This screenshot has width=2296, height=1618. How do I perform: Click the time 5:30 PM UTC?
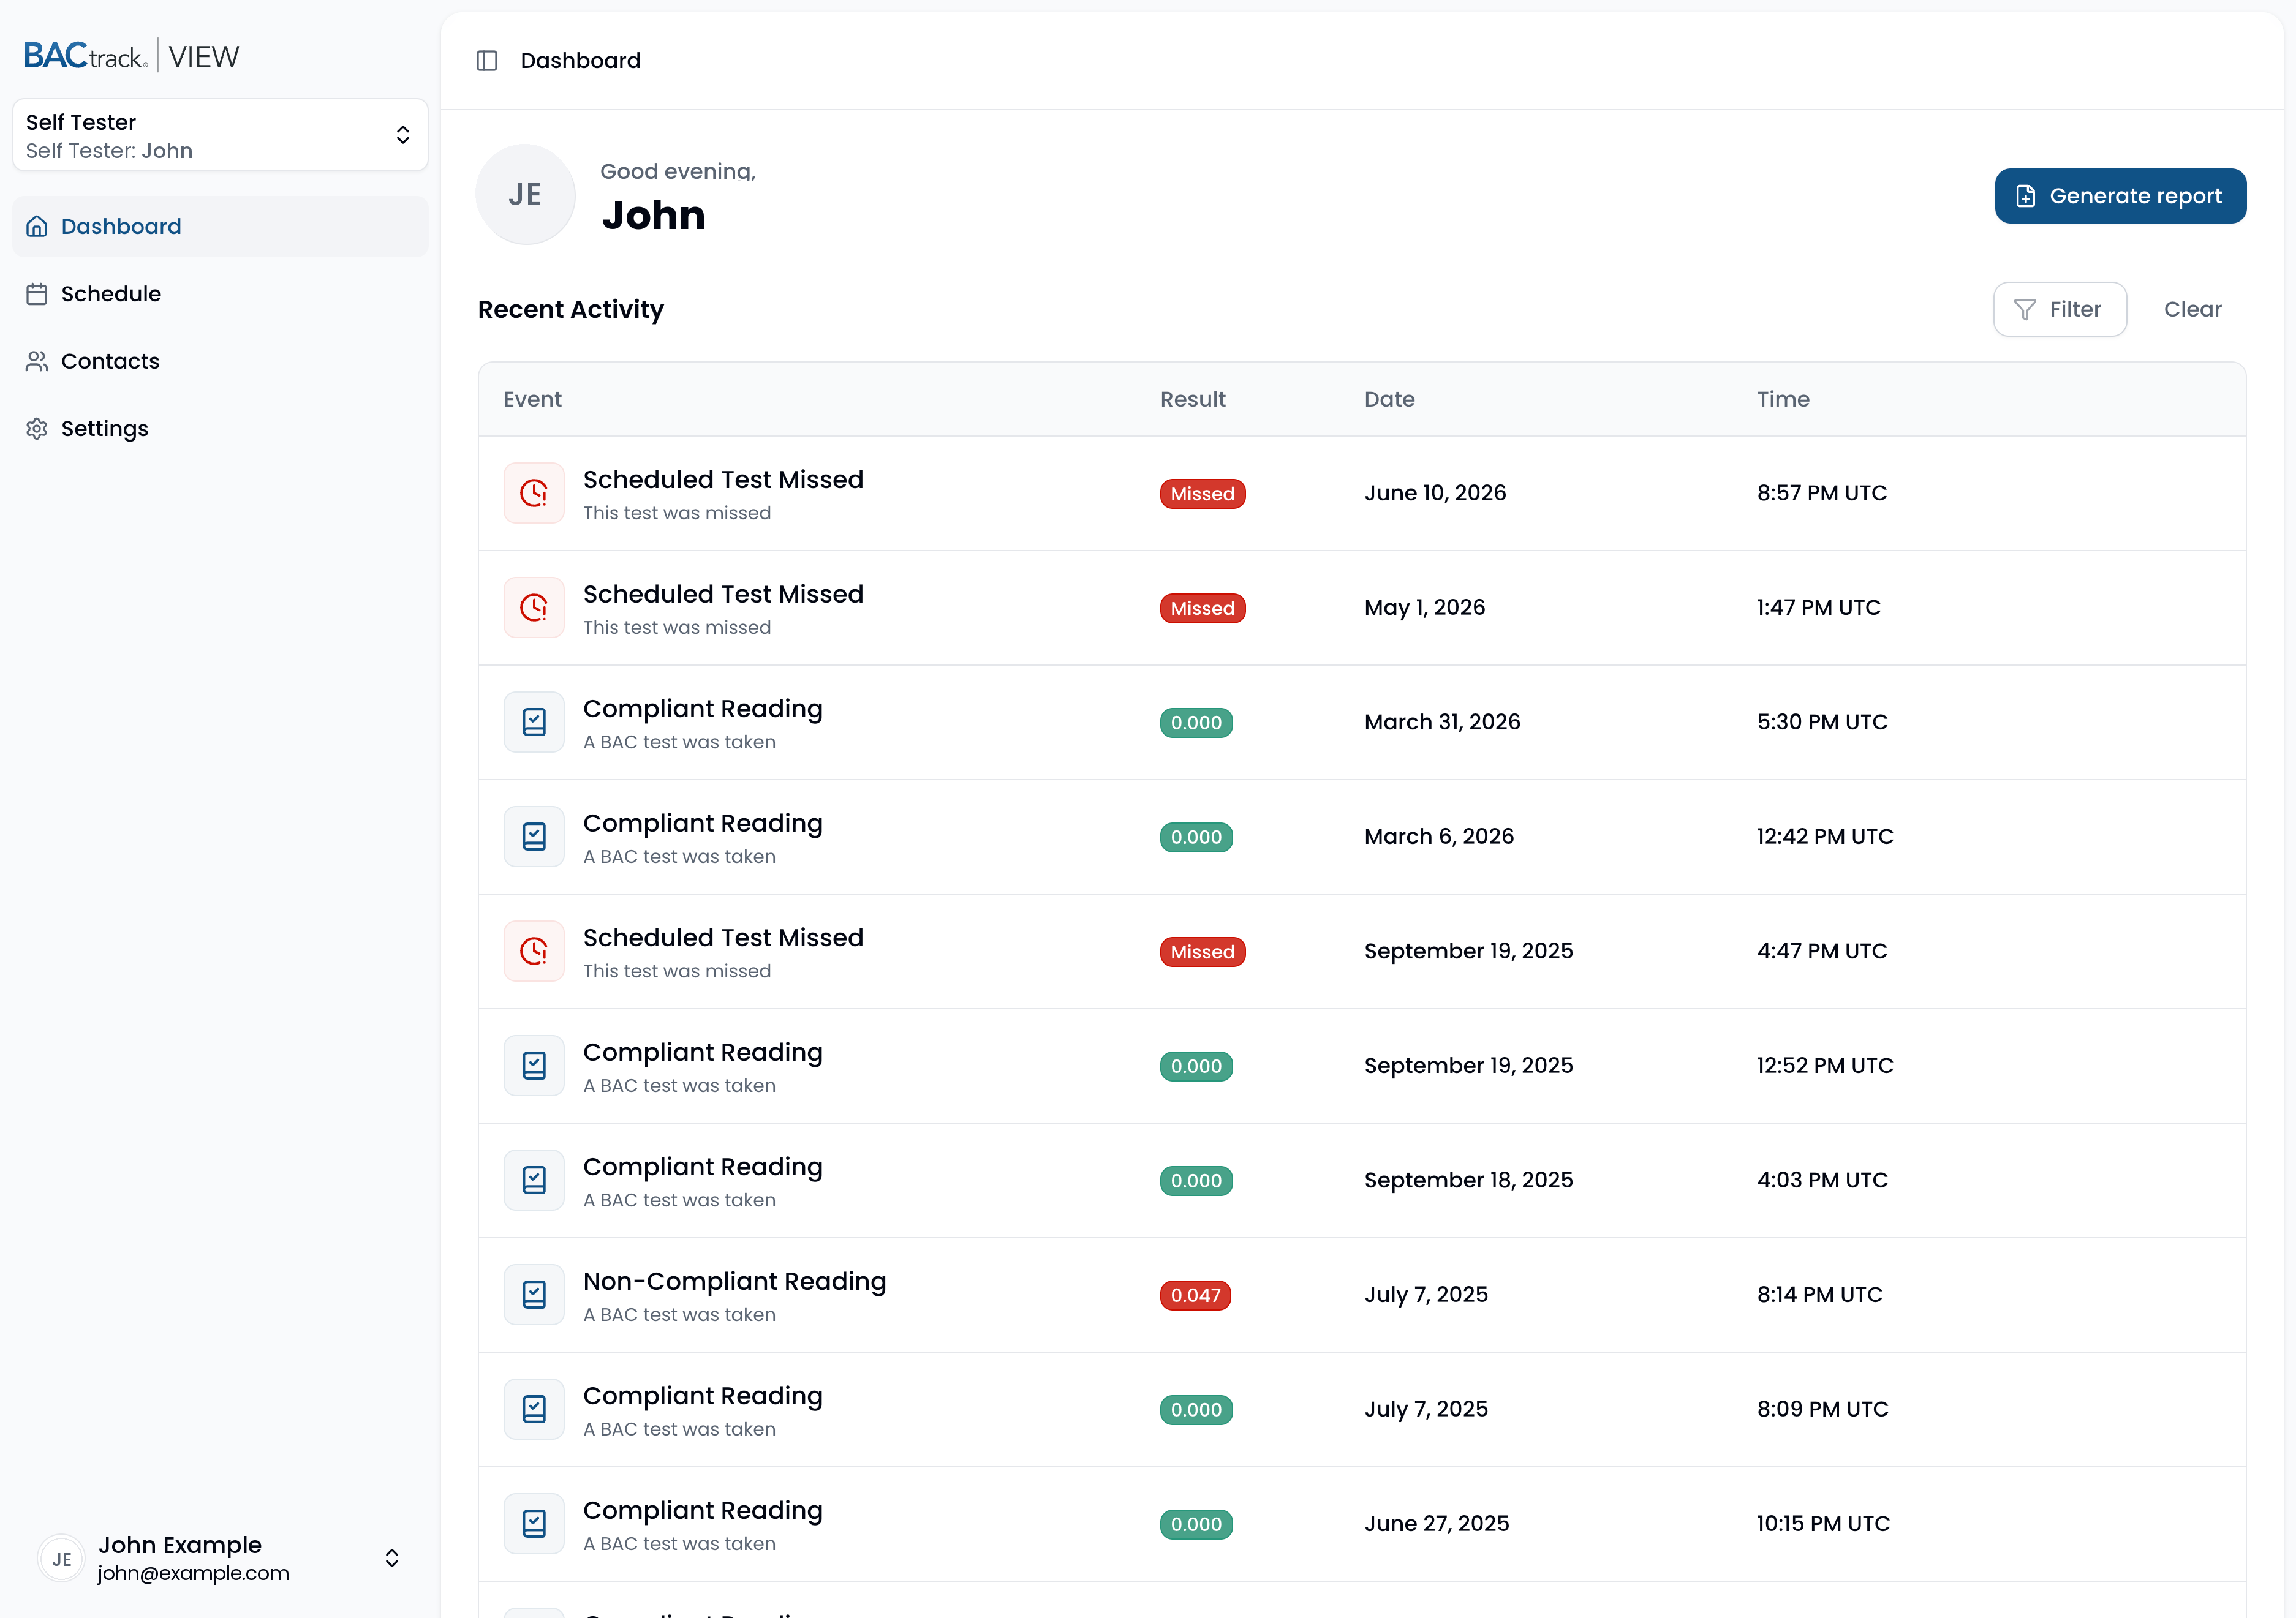tap(1822, 722)
